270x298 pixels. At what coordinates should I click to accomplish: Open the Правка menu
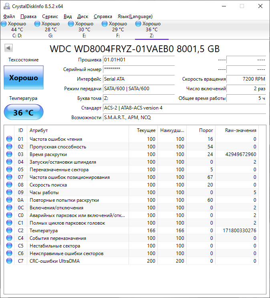click(x=28, y=16)
